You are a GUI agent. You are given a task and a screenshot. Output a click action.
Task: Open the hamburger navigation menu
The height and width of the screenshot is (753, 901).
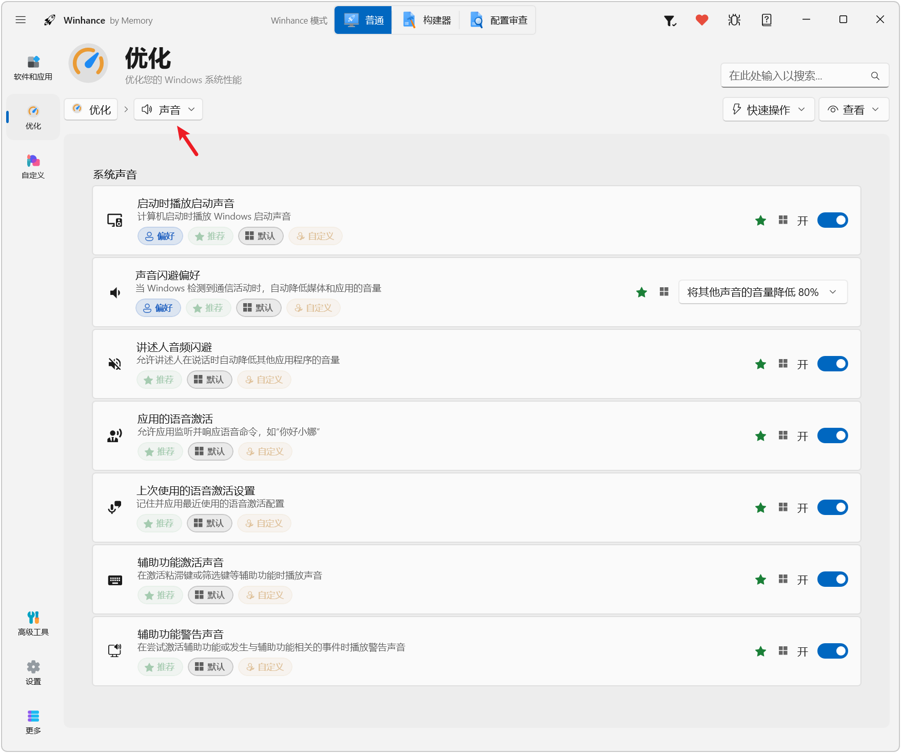[x=21, y=20]
